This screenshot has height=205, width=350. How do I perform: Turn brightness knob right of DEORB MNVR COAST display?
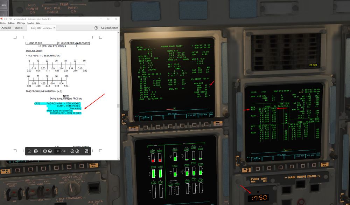click(x=225, y=114)
